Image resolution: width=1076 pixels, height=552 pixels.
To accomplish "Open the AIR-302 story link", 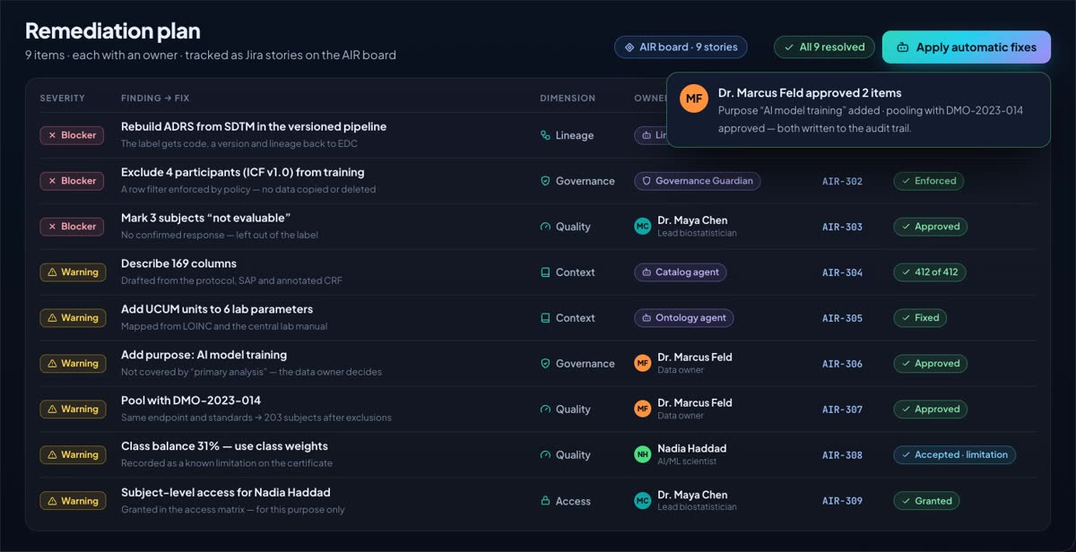I will pos(842,181).
